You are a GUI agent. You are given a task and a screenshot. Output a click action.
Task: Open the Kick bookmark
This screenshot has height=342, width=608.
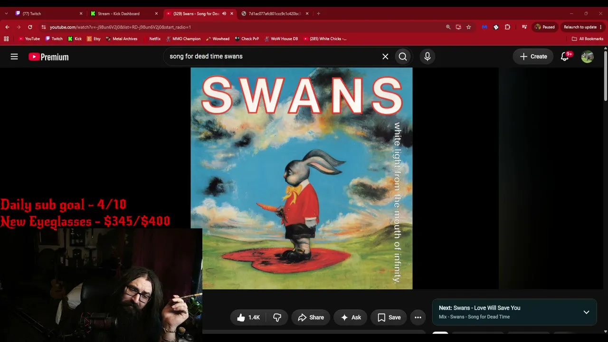point(75,39)
